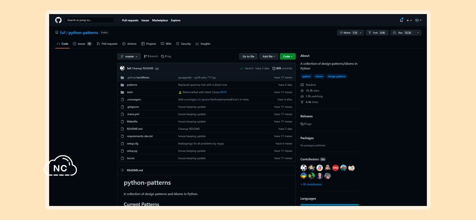
Task: Click the file icon beside .travis.yml
Action: click(122, 114)
